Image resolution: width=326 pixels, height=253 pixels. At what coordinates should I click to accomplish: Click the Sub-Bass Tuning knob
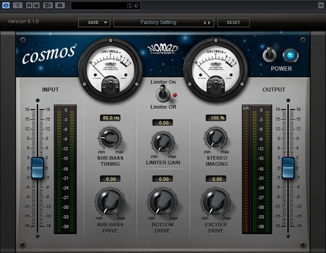pos(110,138)
